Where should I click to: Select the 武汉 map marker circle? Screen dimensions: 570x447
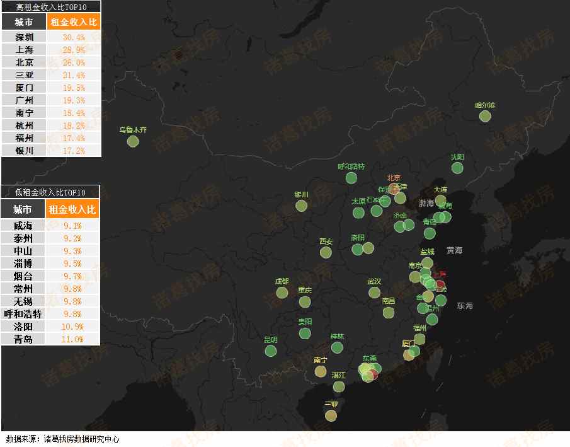pyautogui.click(x=374, y=293)
